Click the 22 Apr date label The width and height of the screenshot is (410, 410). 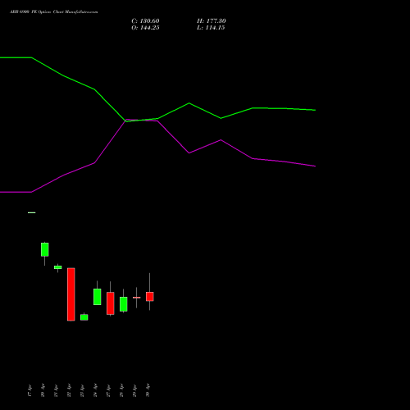69,390
